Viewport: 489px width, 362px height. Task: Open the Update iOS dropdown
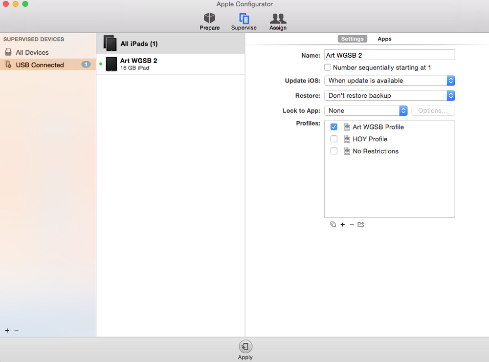[390, 81]
